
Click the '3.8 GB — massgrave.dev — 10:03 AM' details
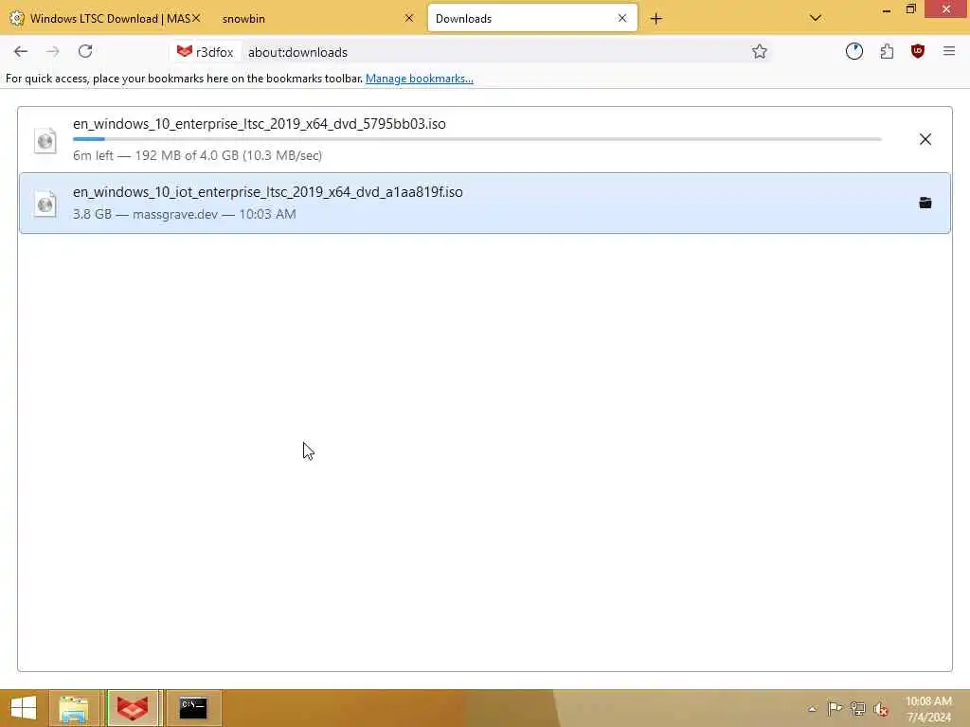(185, 214)
